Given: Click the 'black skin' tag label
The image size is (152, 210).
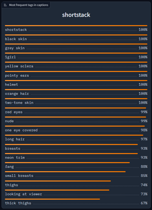Looking at the screenshot, I should tap(16, 39).
